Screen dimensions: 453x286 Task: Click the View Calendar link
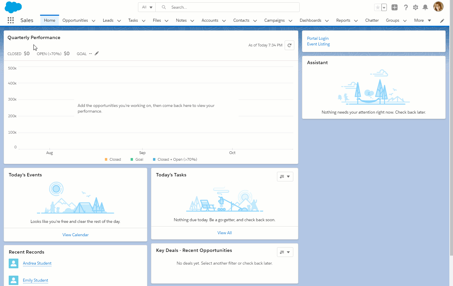(x=75, y=235)
